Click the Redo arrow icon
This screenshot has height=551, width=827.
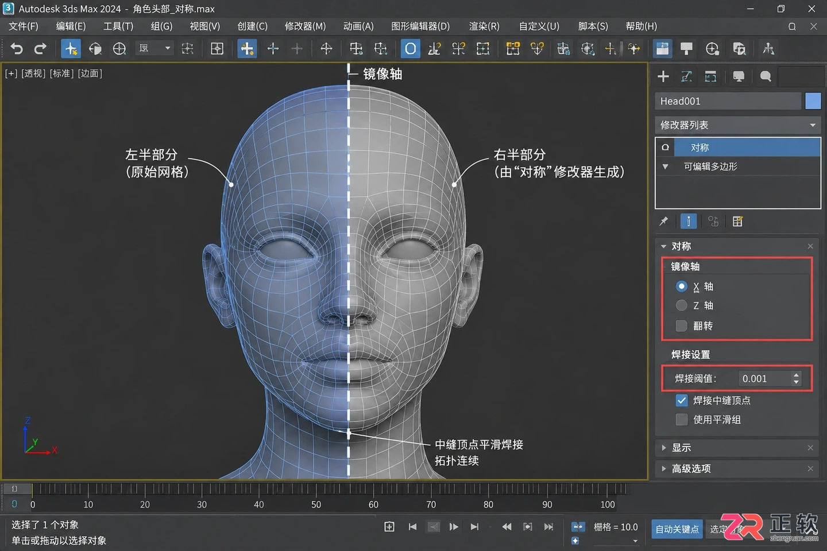pyautogui.click(x=40, y=49)
